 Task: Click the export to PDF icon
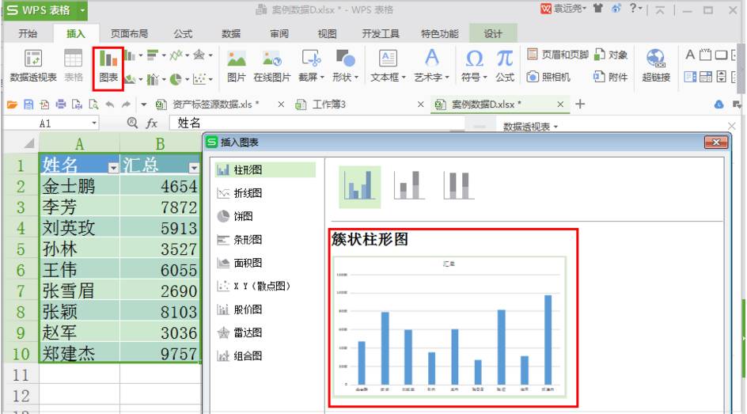tap(44, 104)
